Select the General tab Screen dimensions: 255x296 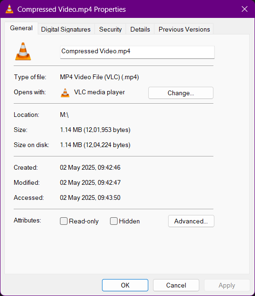click(21, 28)
